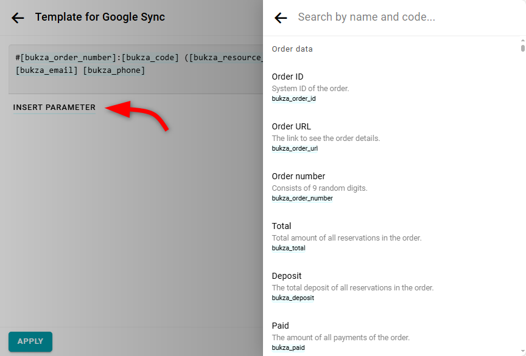Insert the Deposit parameter
Image resolution: width=526 pixels, height=356 pixels.
pyautogui.click(x=286, y=276)
